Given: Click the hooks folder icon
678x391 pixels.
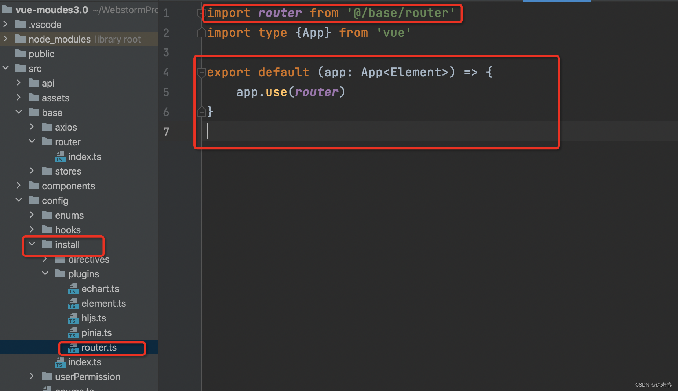Looking at the screenshot, I should [47, 230].
